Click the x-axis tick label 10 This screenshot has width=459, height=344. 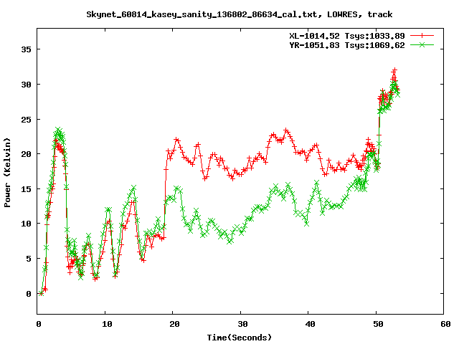click(x=107, y=324)
